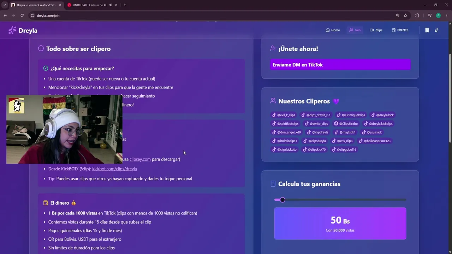The height and width of the screenshot is (254, 452).
Task: Open the @mayk.dk1 clipper link
Action: tap(345, 132)
